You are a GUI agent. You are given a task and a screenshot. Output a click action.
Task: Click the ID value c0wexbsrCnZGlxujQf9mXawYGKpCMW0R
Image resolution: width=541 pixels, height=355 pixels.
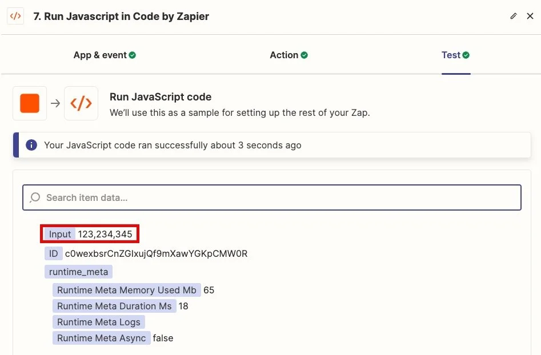(x=157, y=253)
